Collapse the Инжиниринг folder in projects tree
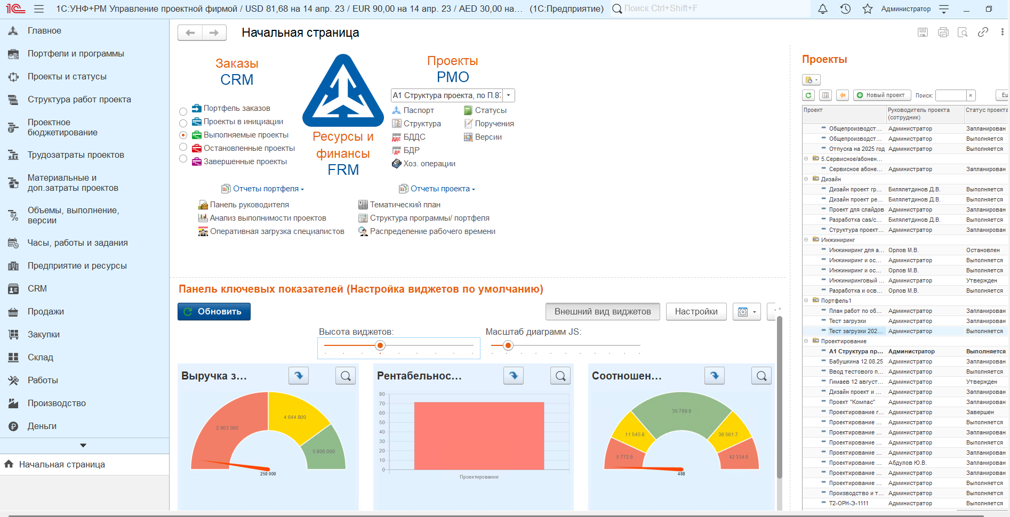 806,240
